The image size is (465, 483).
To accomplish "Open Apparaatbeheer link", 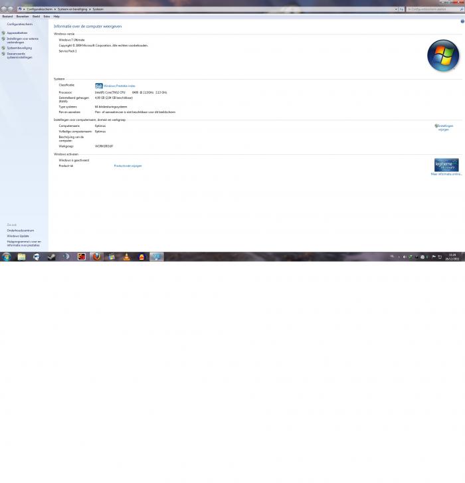I will coord(17,33).
